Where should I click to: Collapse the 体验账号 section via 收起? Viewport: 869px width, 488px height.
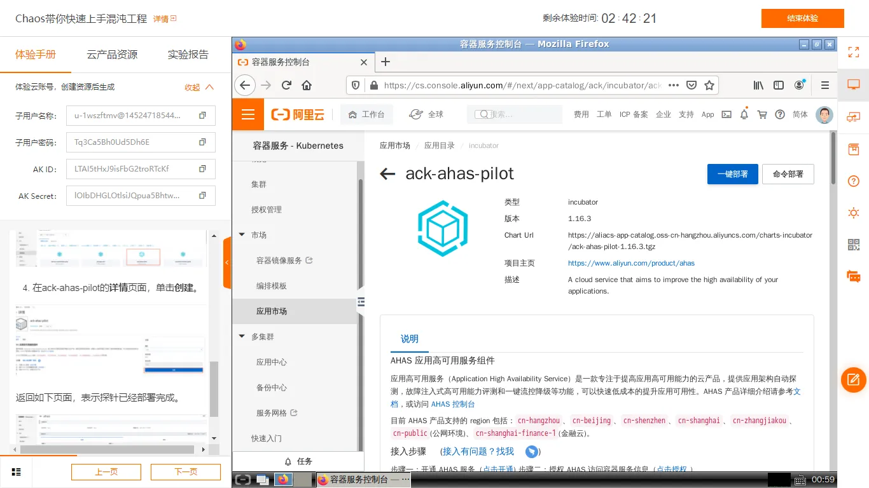point(199,87)
